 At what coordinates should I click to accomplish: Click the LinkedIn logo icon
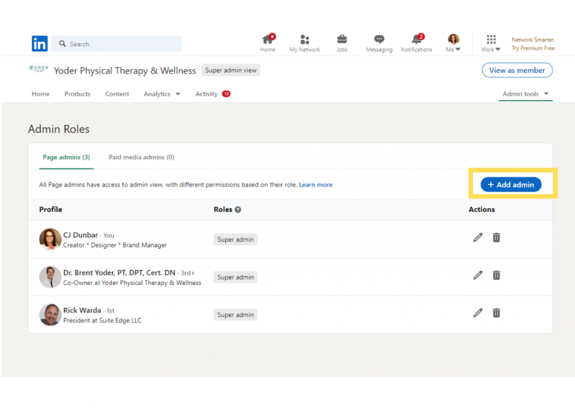click(40, 44)
